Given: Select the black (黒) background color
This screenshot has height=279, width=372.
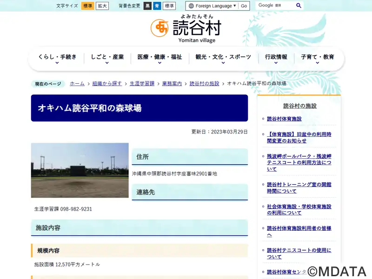Looking at the screenshot, I should tap(147, 6).
